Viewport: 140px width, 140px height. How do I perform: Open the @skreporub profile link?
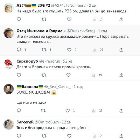click(50, 61)
